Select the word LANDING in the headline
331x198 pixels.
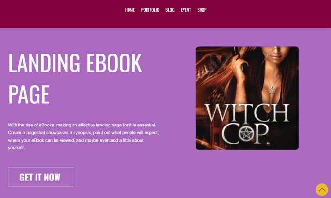coord(44,63)
